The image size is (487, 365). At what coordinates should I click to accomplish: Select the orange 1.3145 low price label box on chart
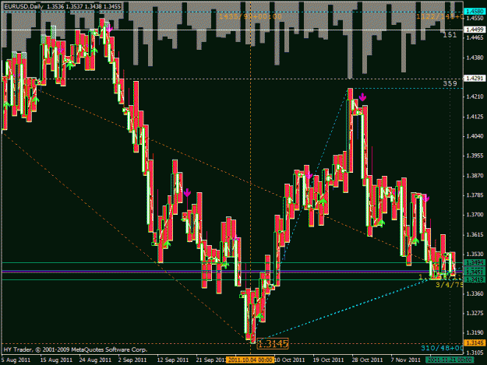click(x=273, y=344)
